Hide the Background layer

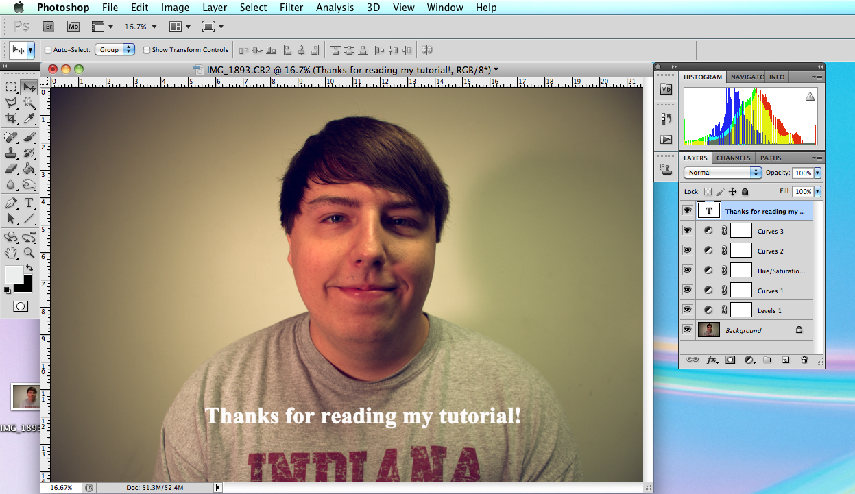(x=687, y=330)
